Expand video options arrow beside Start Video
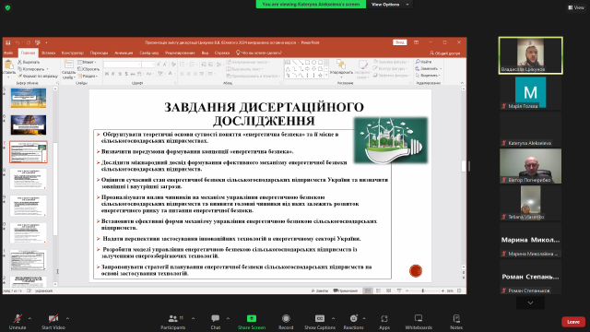Viewport: 590px width, 332px height. pos(67,318)
